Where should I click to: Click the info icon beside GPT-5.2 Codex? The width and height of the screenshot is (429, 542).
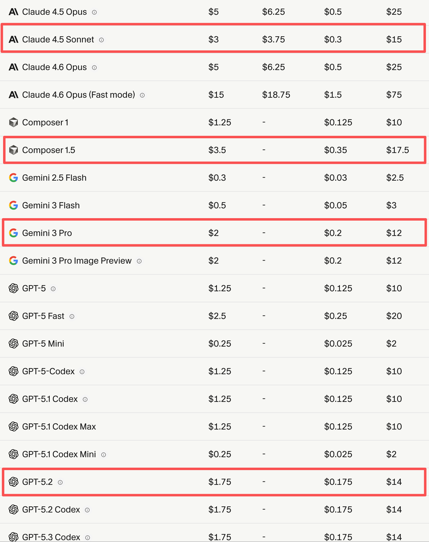87,510
